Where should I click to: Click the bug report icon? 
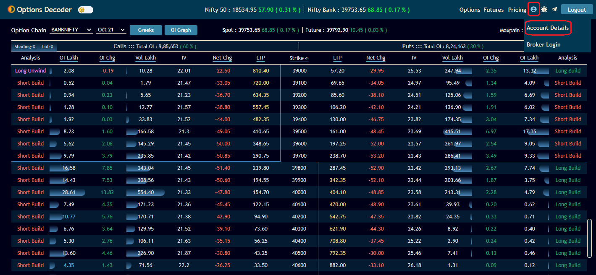544,9
